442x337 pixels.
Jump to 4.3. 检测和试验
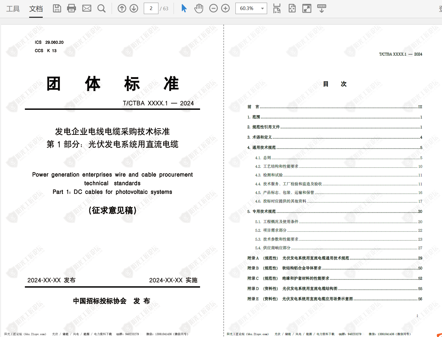(x=339, y=175)
